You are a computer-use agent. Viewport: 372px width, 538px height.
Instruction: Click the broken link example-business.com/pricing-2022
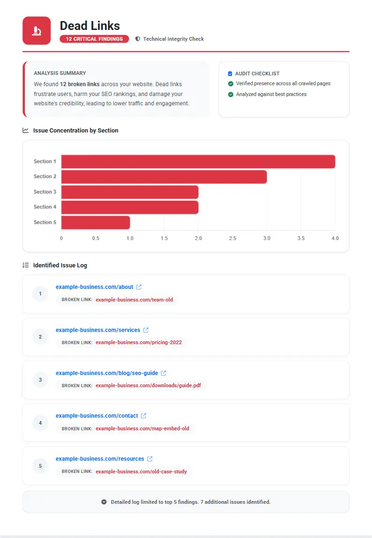pyautogui.click(x=139, y=342)
